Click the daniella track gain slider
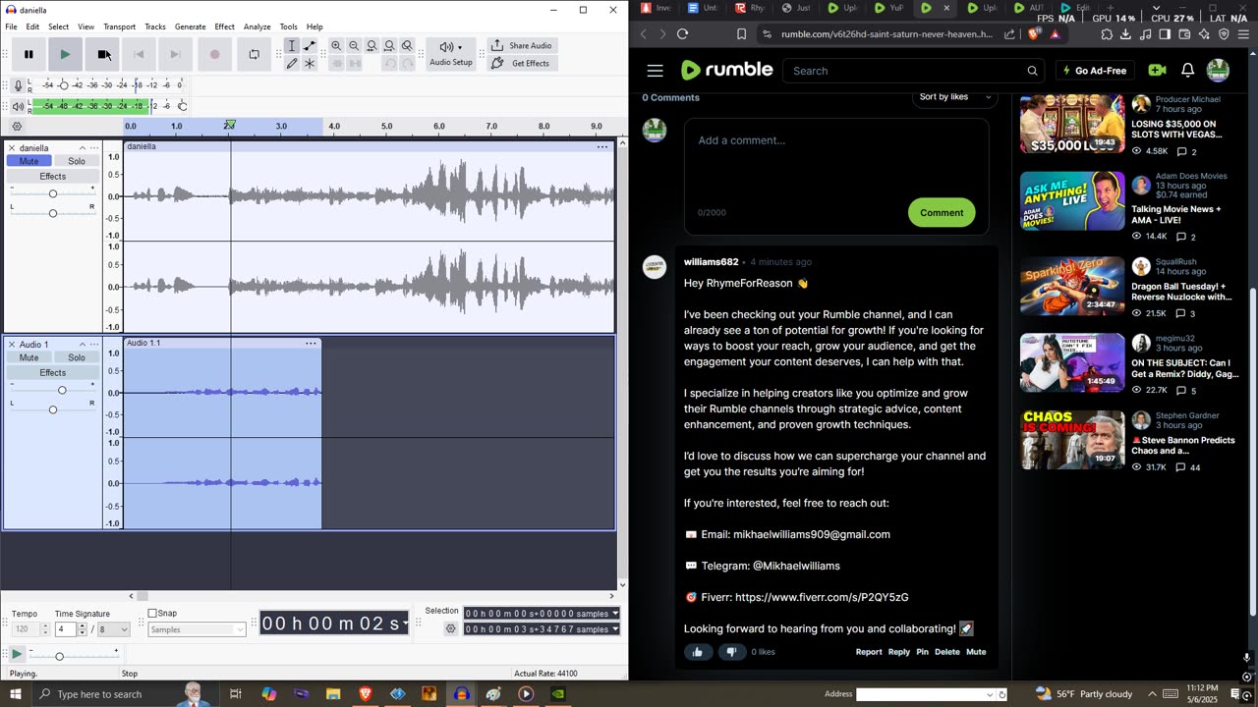Viewport: 1258px width, 707px height. click(53, 193)
